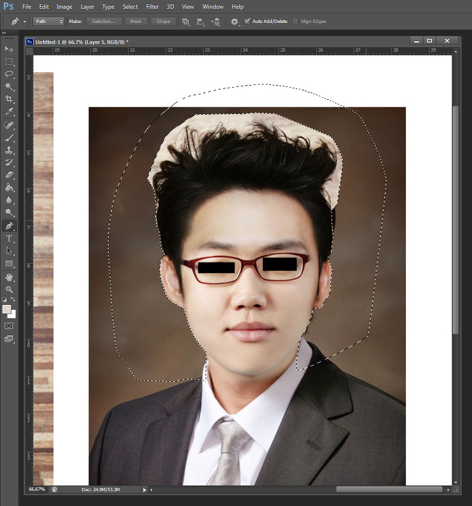Toggle Quick Mask mode icon

pyautogui.click(x=9, y=325)
